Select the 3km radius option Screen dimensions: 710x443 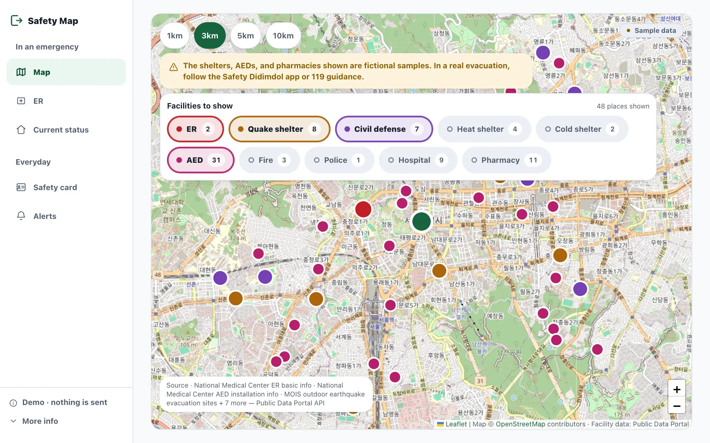tap(210, 35)
